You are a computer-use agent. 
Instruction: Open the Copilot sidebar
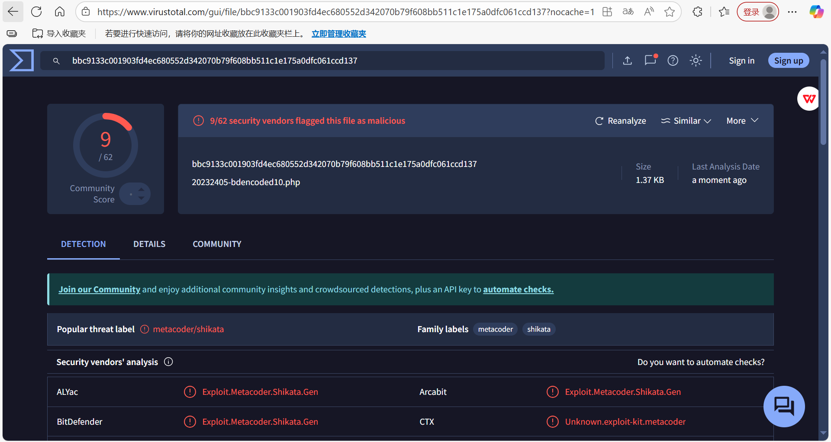(816, 12)
